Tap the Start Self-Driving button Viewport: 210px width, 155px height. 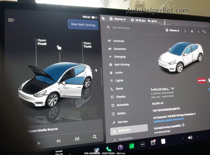pos(83,25)
